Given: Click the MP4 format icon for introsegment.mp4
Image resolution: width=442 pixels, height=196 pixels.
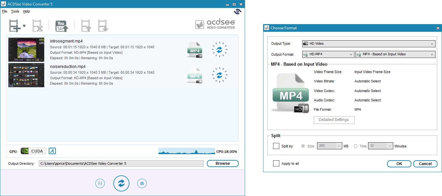Looking at the screenshot, I should pyautogui.click(x=195, y=50).
